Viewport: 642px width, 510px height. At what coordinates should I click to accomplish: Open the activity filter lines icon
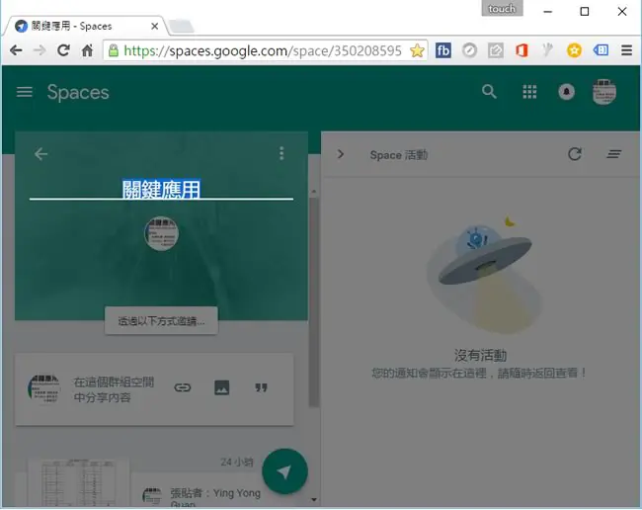pos(613,154)
